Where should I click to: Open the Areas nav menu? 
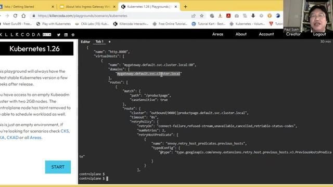coord(217,34)
